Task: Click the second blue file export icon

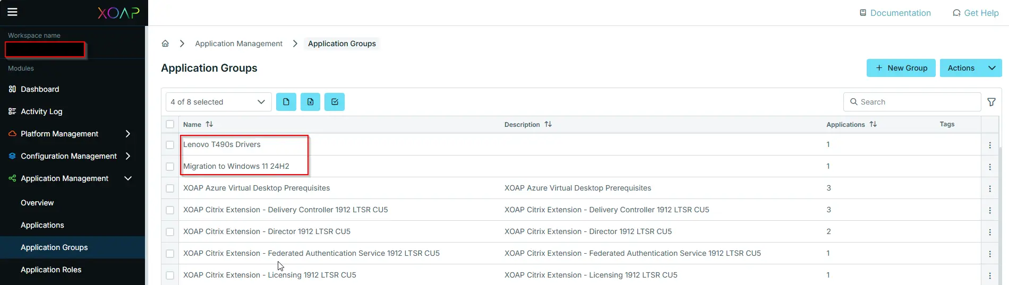Action: tap(310, 102)
